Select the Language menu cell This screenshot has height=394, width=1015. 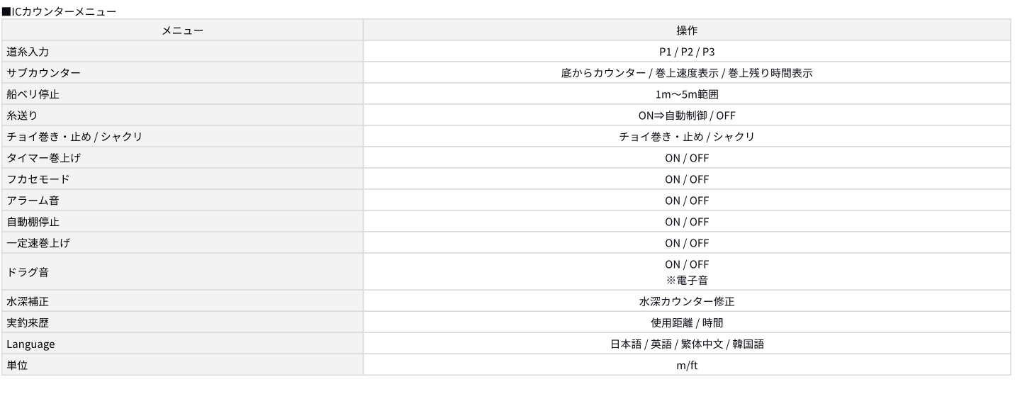pos(30,344)
